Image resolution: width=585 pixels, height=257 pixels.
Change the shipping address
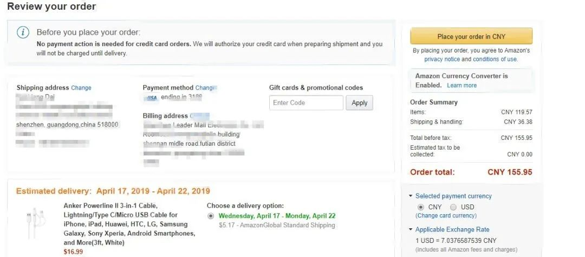coord(81,88)
